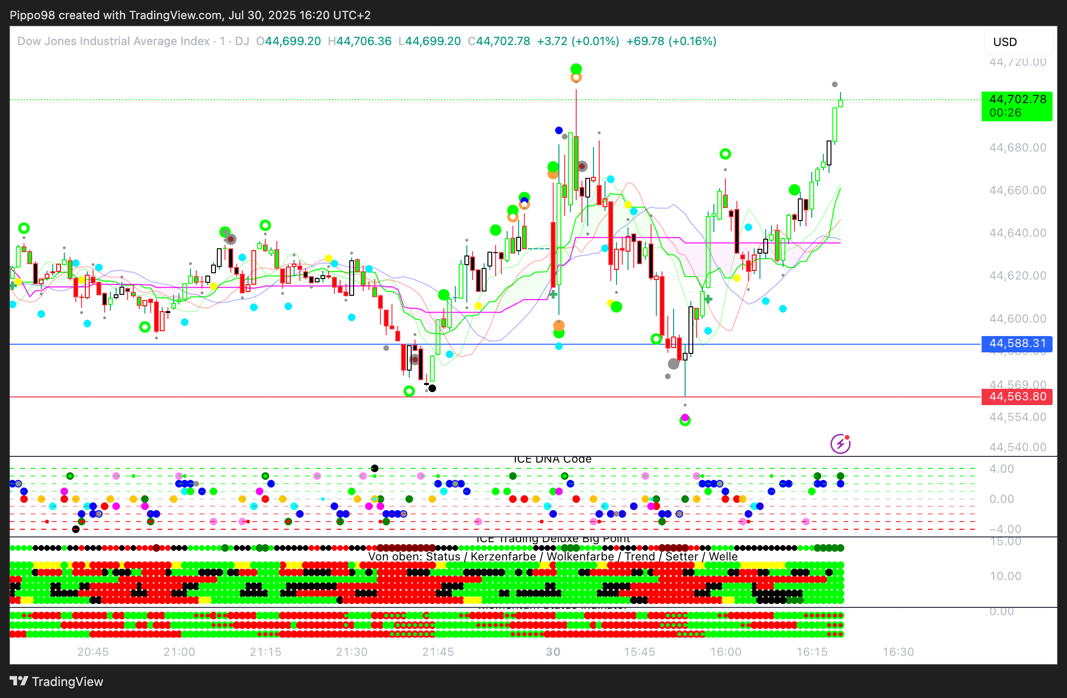The image size is (1067, 698).
Task: Click the solid green dot above the highest candle wick
Action: point(576,69)
